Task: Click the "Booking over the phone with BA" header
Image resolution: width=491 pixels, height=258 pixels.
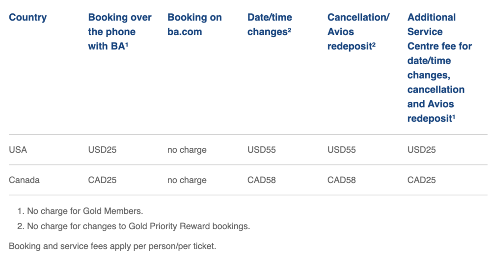Action: coord(120,32)
